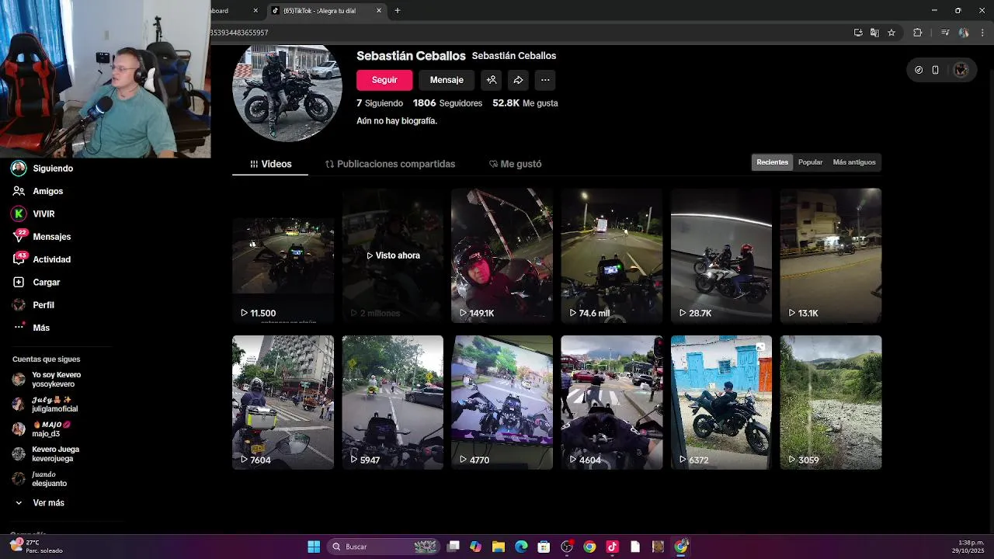Open juligiamoficial followed account
The height and width of the screenshot is (559, 994).
coord(45,404)
